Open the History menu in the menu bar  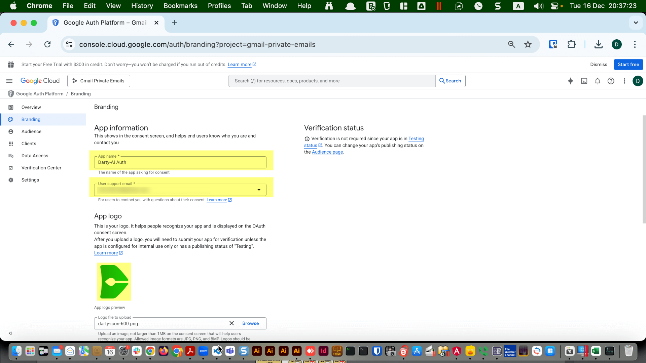pos(142,6)
